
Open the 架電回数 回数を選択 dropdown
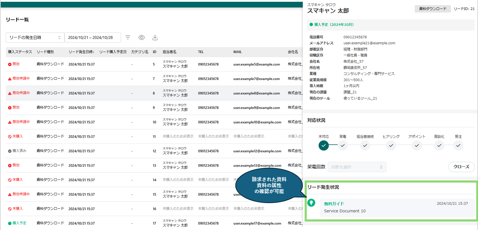[x=357, y=167]
